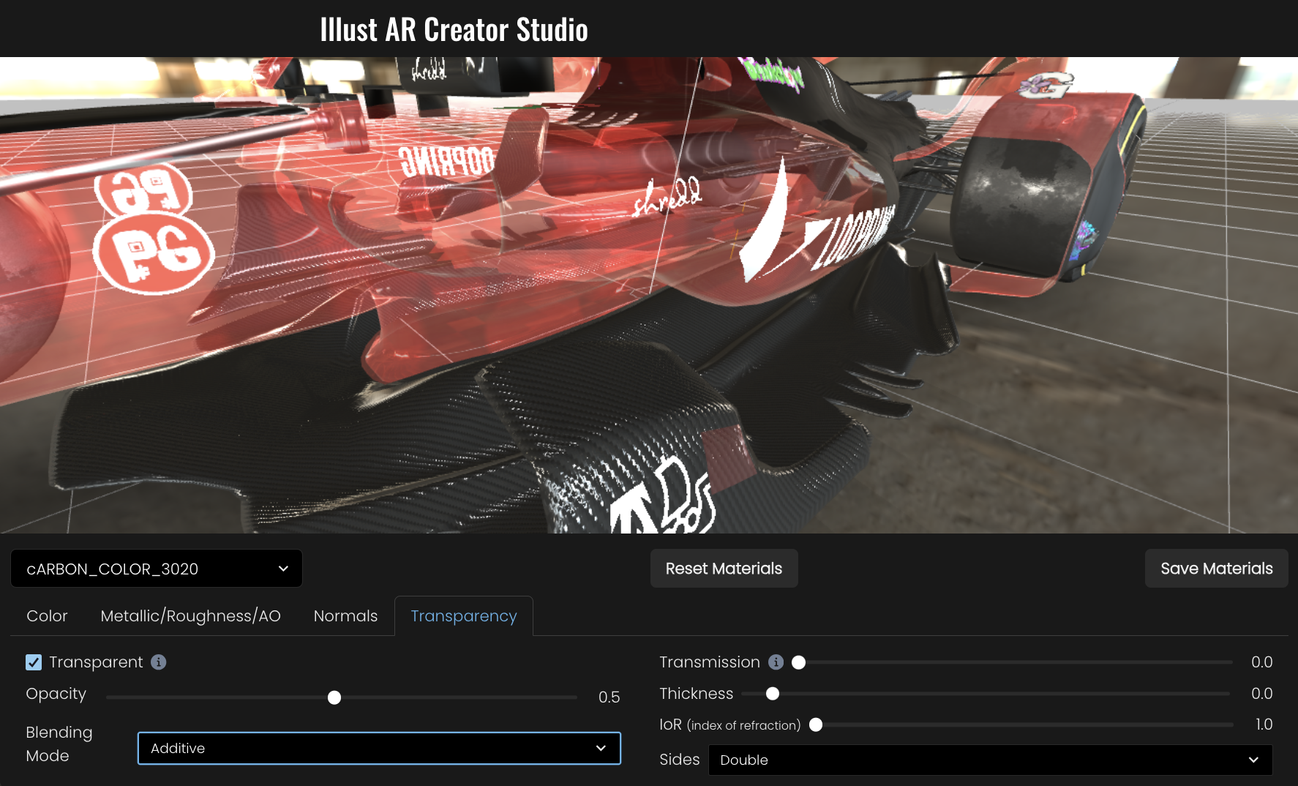Click the IoR slider handle

pyautogui.click(x=816, y=725)
